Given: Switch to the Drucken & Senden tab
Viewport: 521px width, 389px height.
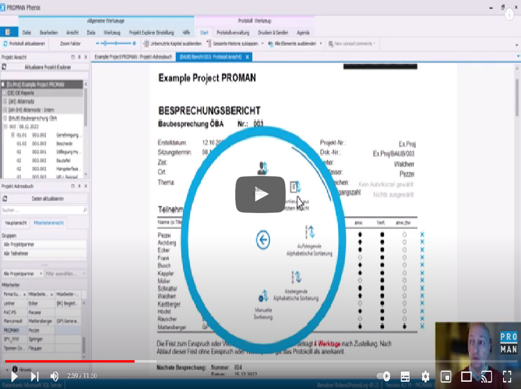Looking at the screenshot, I should [x=273, y=33].
